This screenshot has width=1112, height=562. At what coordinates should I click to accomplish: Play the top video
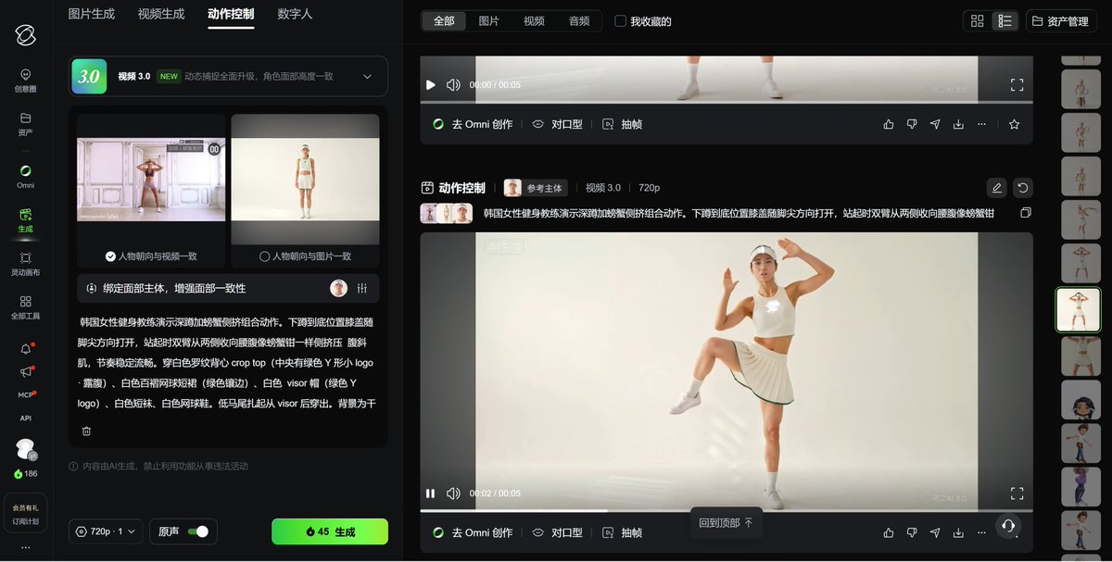[431, 84]
